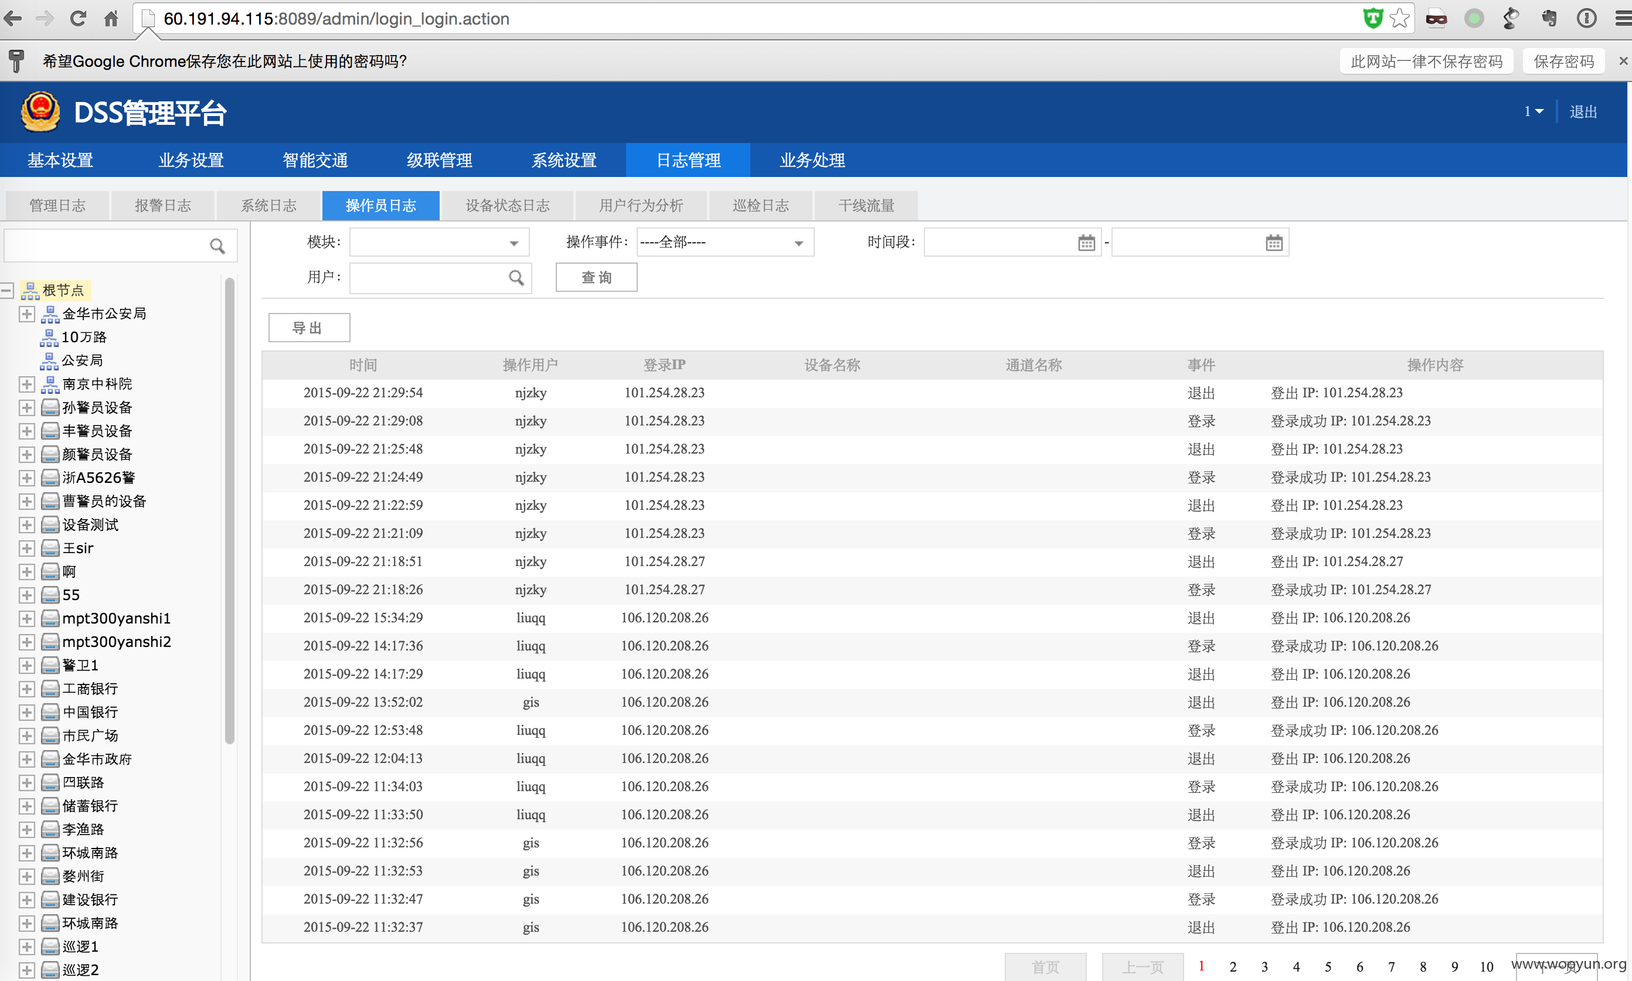
Task: Bookmark page with the star icon
Action: point(1399,19)
